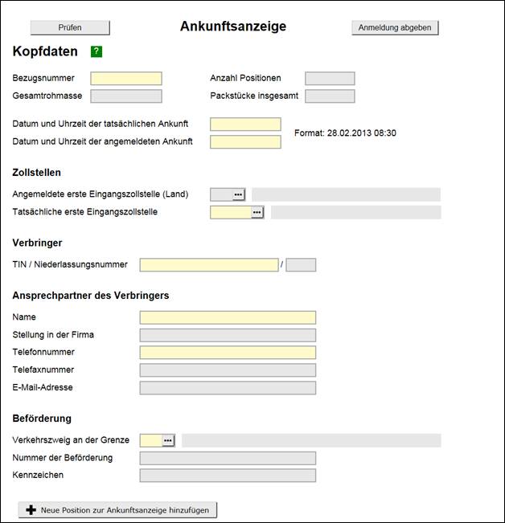
Task: Click the 'Ankunftsanzeige' title
Action: (233, 27)
